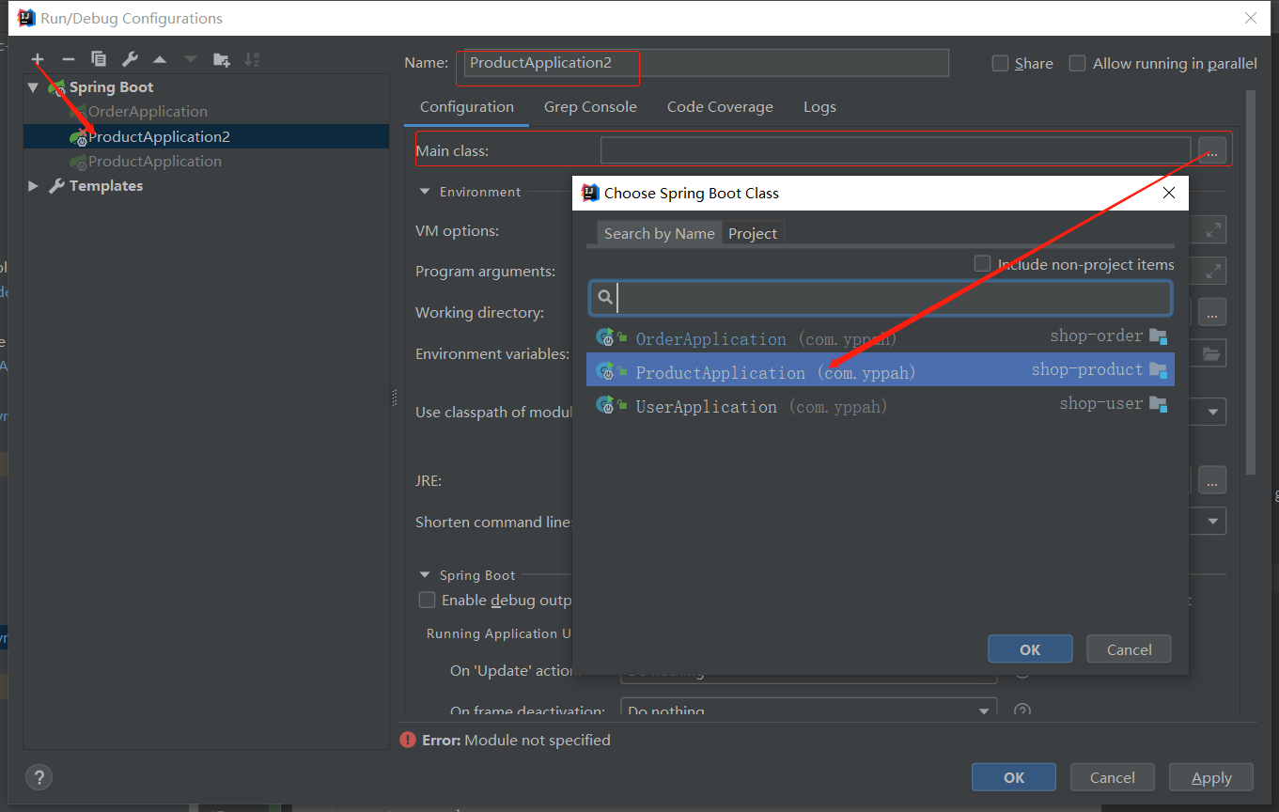Open the help question mark button
This screenshot has height=812, width=1279.
(39, 777)
